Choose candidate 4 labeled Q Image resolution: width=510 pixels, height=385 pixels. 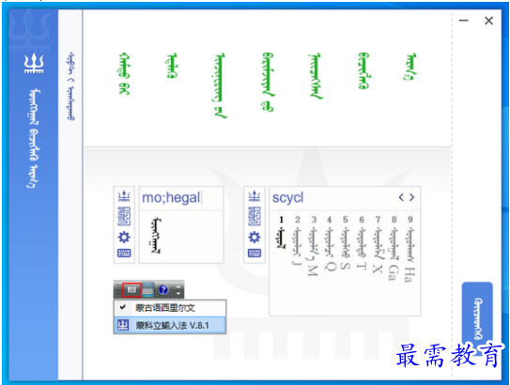(329, 243)
